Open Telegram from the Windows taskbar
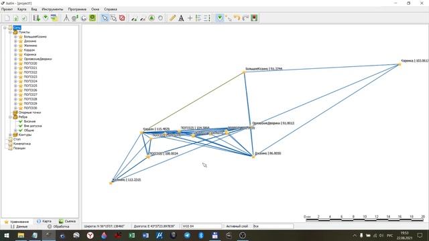The width and height of the screenshot is (429, 241). pos(187,235)
